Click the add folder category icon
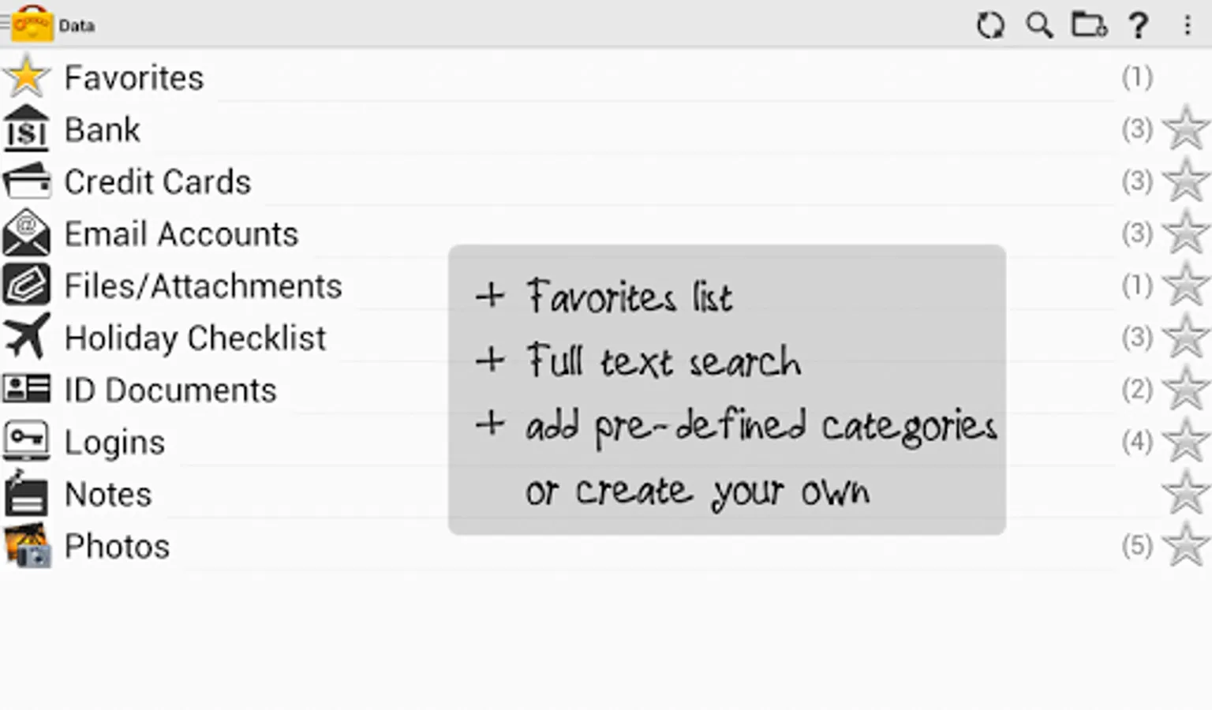The image size is (1212, 710). click(1089, 25)
